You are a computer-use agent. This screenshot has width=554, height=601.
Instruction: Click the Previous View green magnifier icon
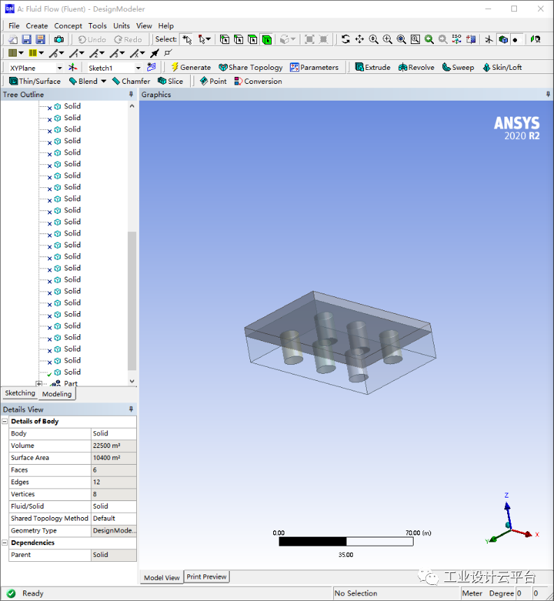click(429, 39)
